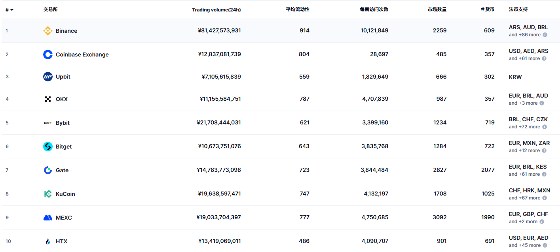Expand KuCoin's 'and +67 more' fiat list
Image resolution: width=560 pixels, height=252 pixels.
pos(524,198)
